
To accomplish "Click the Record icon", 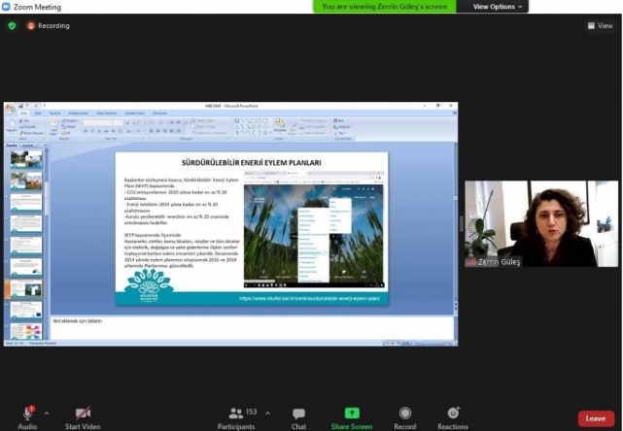I will click(404, 416).
